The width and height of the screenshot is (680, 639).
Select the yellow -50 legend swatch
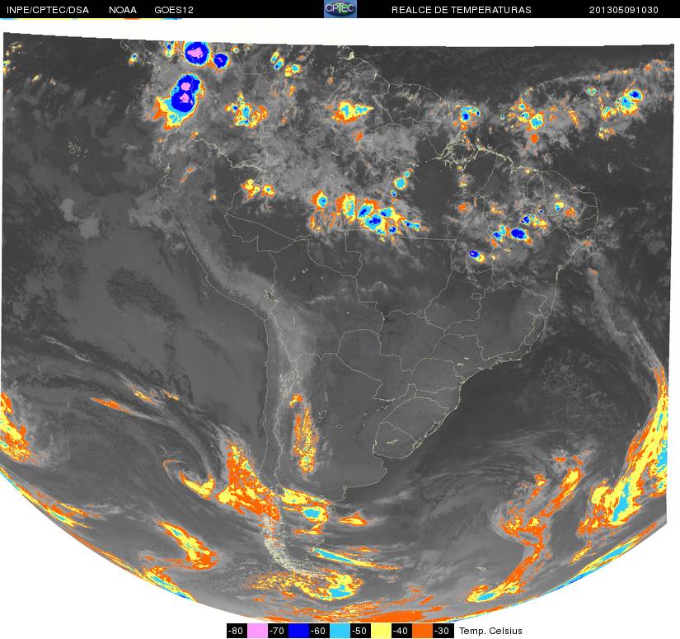[381, 630]
